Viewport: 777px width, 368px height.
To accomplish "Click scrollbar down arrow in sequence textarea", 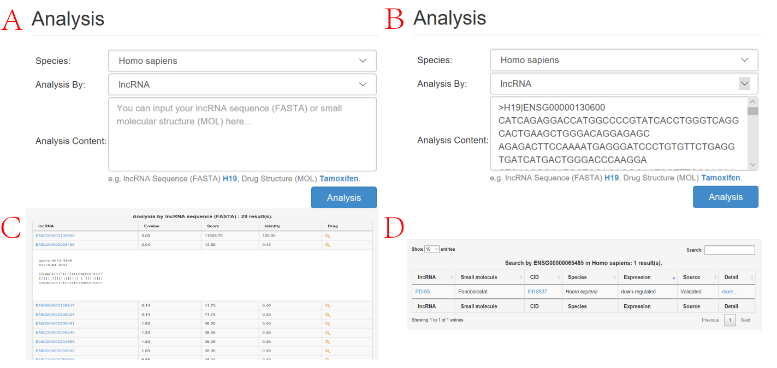I will [x=752, y=165].
